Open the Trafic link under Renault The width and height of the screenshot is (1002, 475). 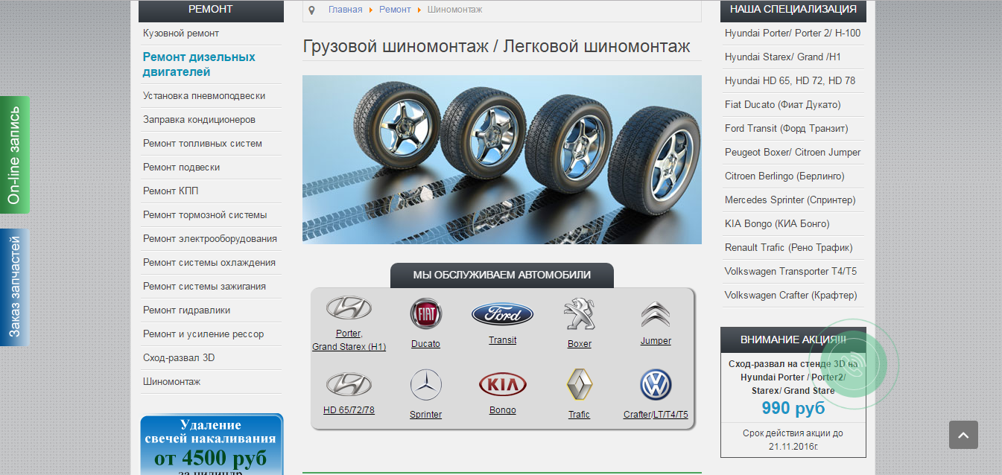[579, 415]
